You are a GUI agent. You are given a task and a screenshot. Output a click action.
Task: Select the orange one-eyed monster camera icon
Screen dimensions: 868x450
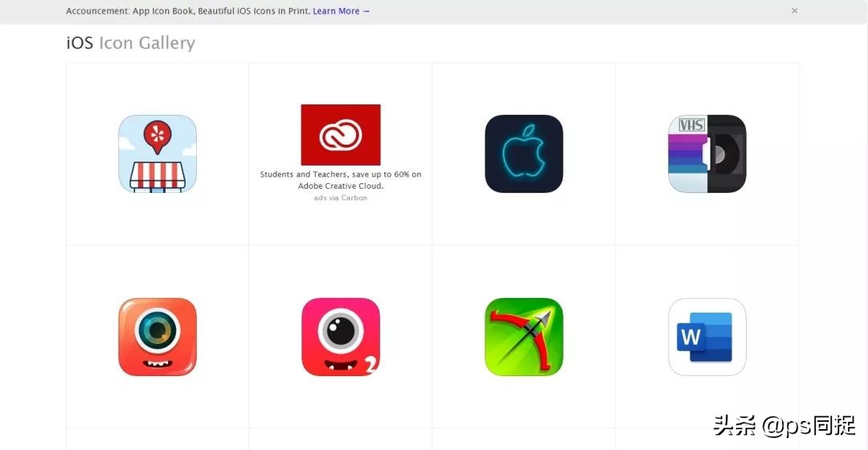click(158, 337)
